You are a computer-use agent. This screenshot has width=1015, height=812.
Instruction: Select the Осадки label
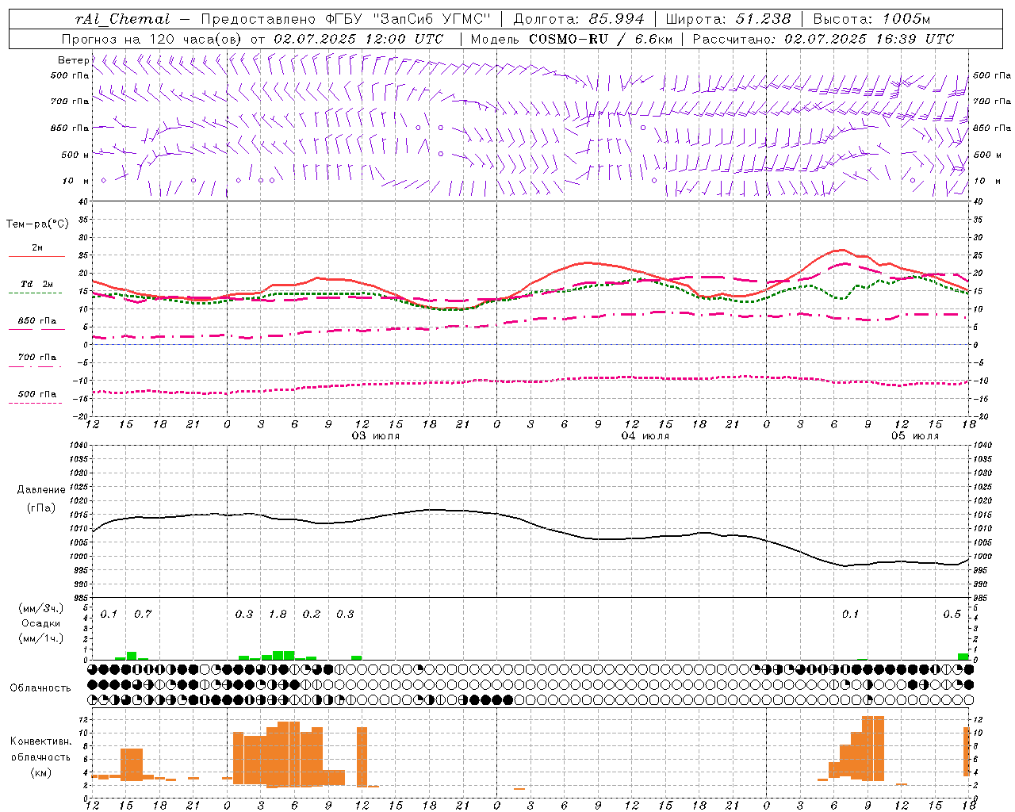point(40,623)
